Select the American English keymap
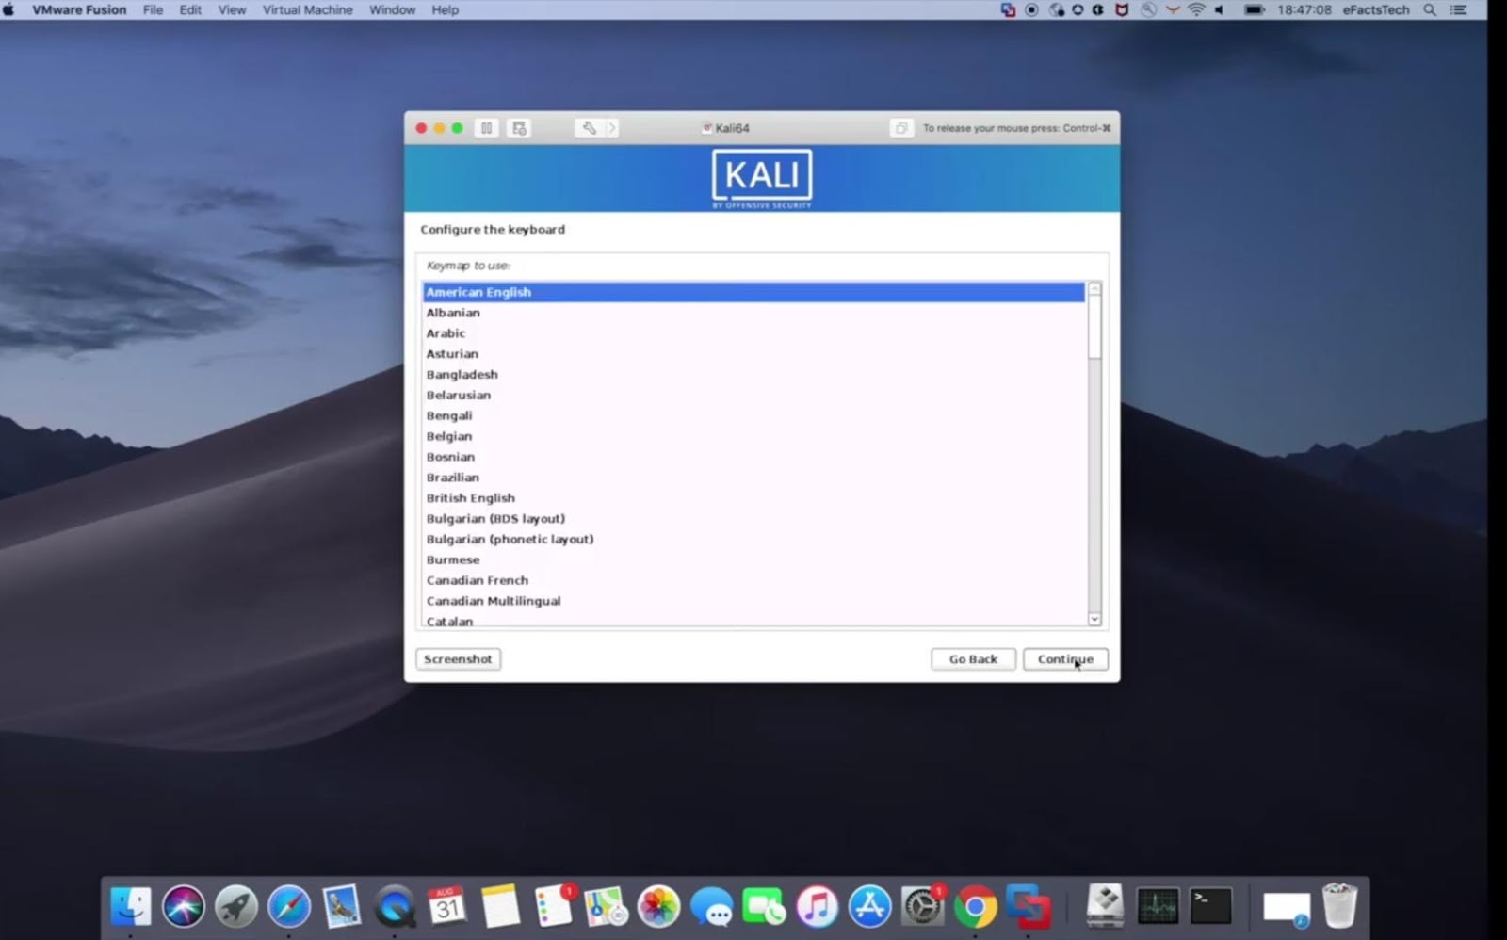Image resolution: width=1507 pixels, height=940 pixels. coord(753,292)
